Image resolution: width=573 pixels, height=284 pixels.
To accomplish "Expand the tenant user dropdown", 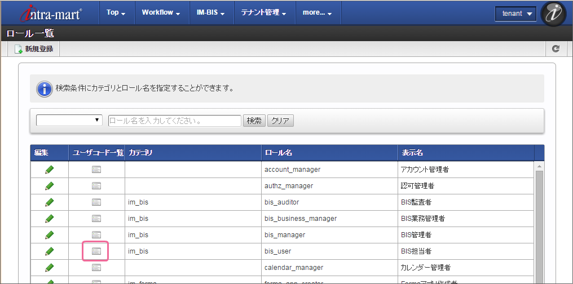I will click(x=515, y=14).
